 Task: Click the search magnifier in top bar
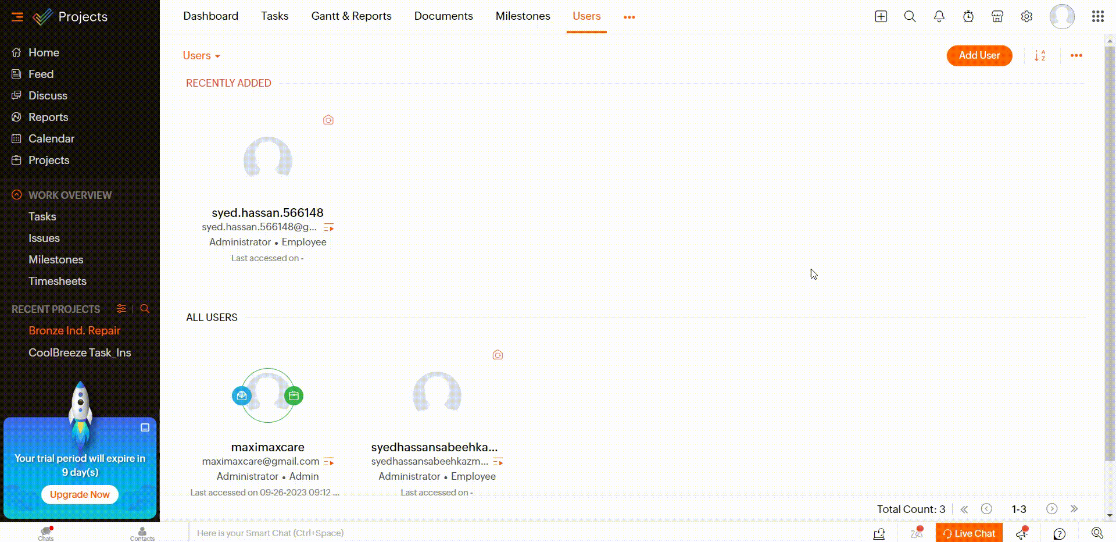(910, 17)
